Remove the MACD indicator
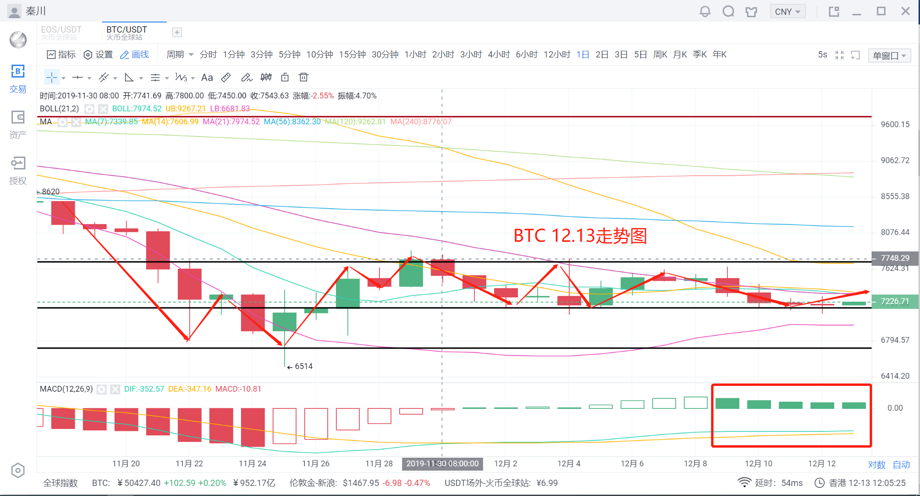The height and width of the screenshot is (496, 920). tap(115, 389)
